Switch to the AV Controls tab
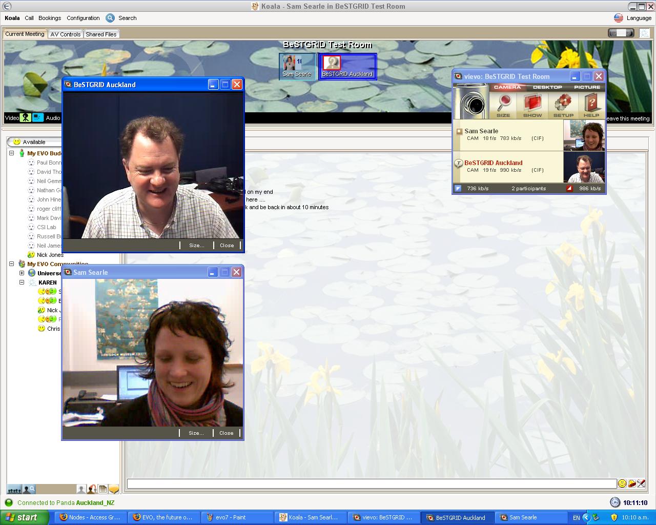This screenshot has height=525, width=656. 65,34
